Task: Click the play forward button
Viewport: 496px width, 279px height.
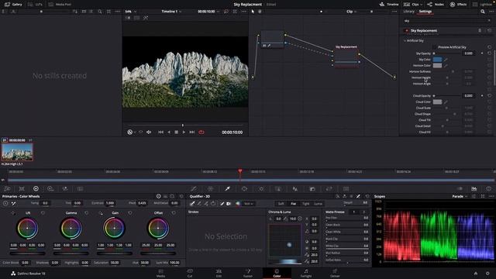Action: click(x=184, y=133)
